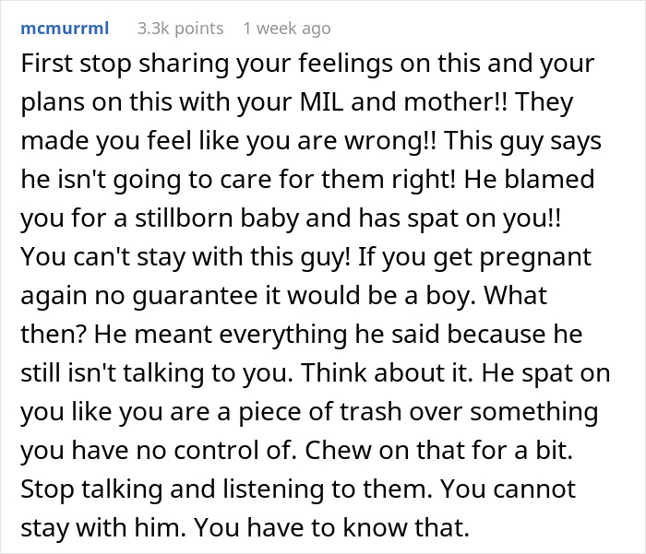Viewport: 646px width, 554px height.
Task: Click the phrase "piece of trash"
Action: (320, 412)
